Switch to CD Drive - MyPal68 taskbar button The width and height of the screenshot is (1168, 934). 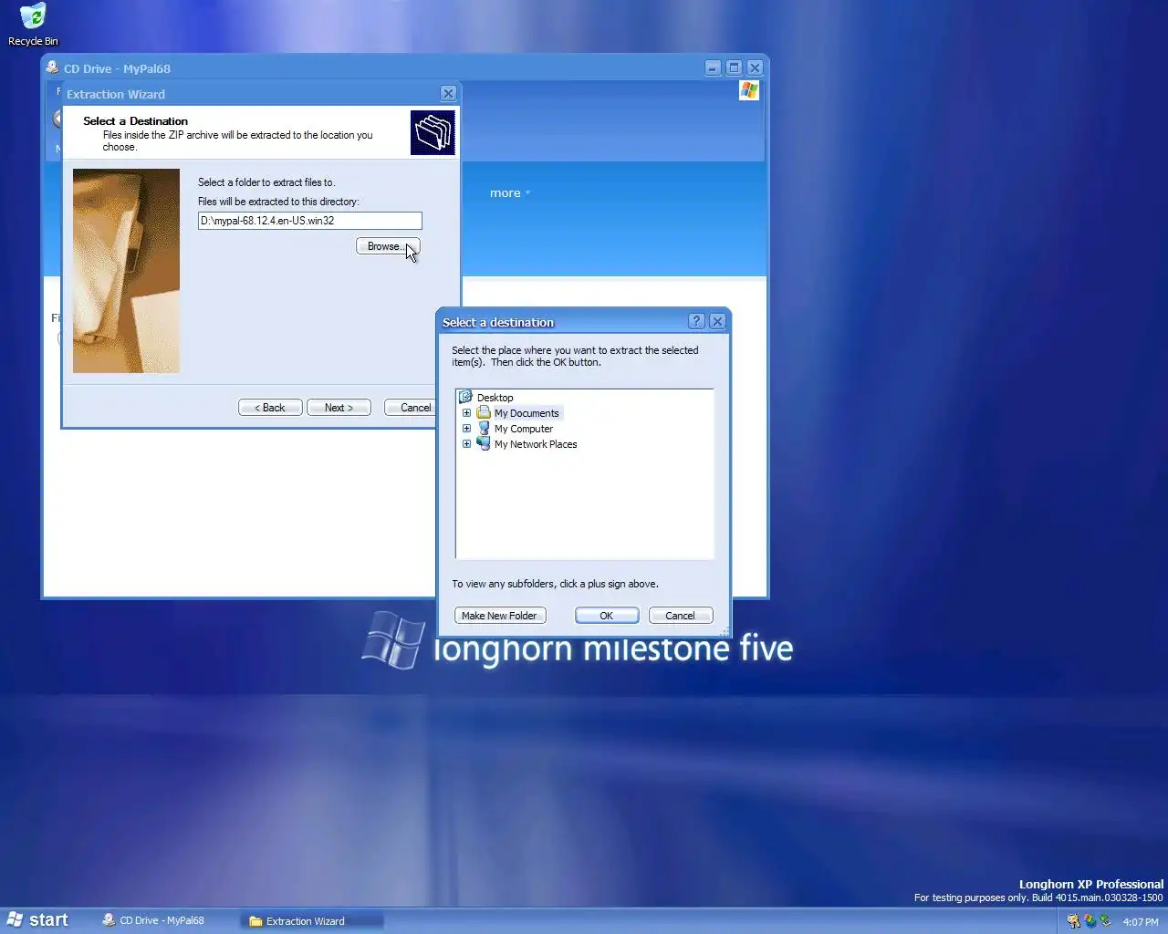click(x=165, y=921)
